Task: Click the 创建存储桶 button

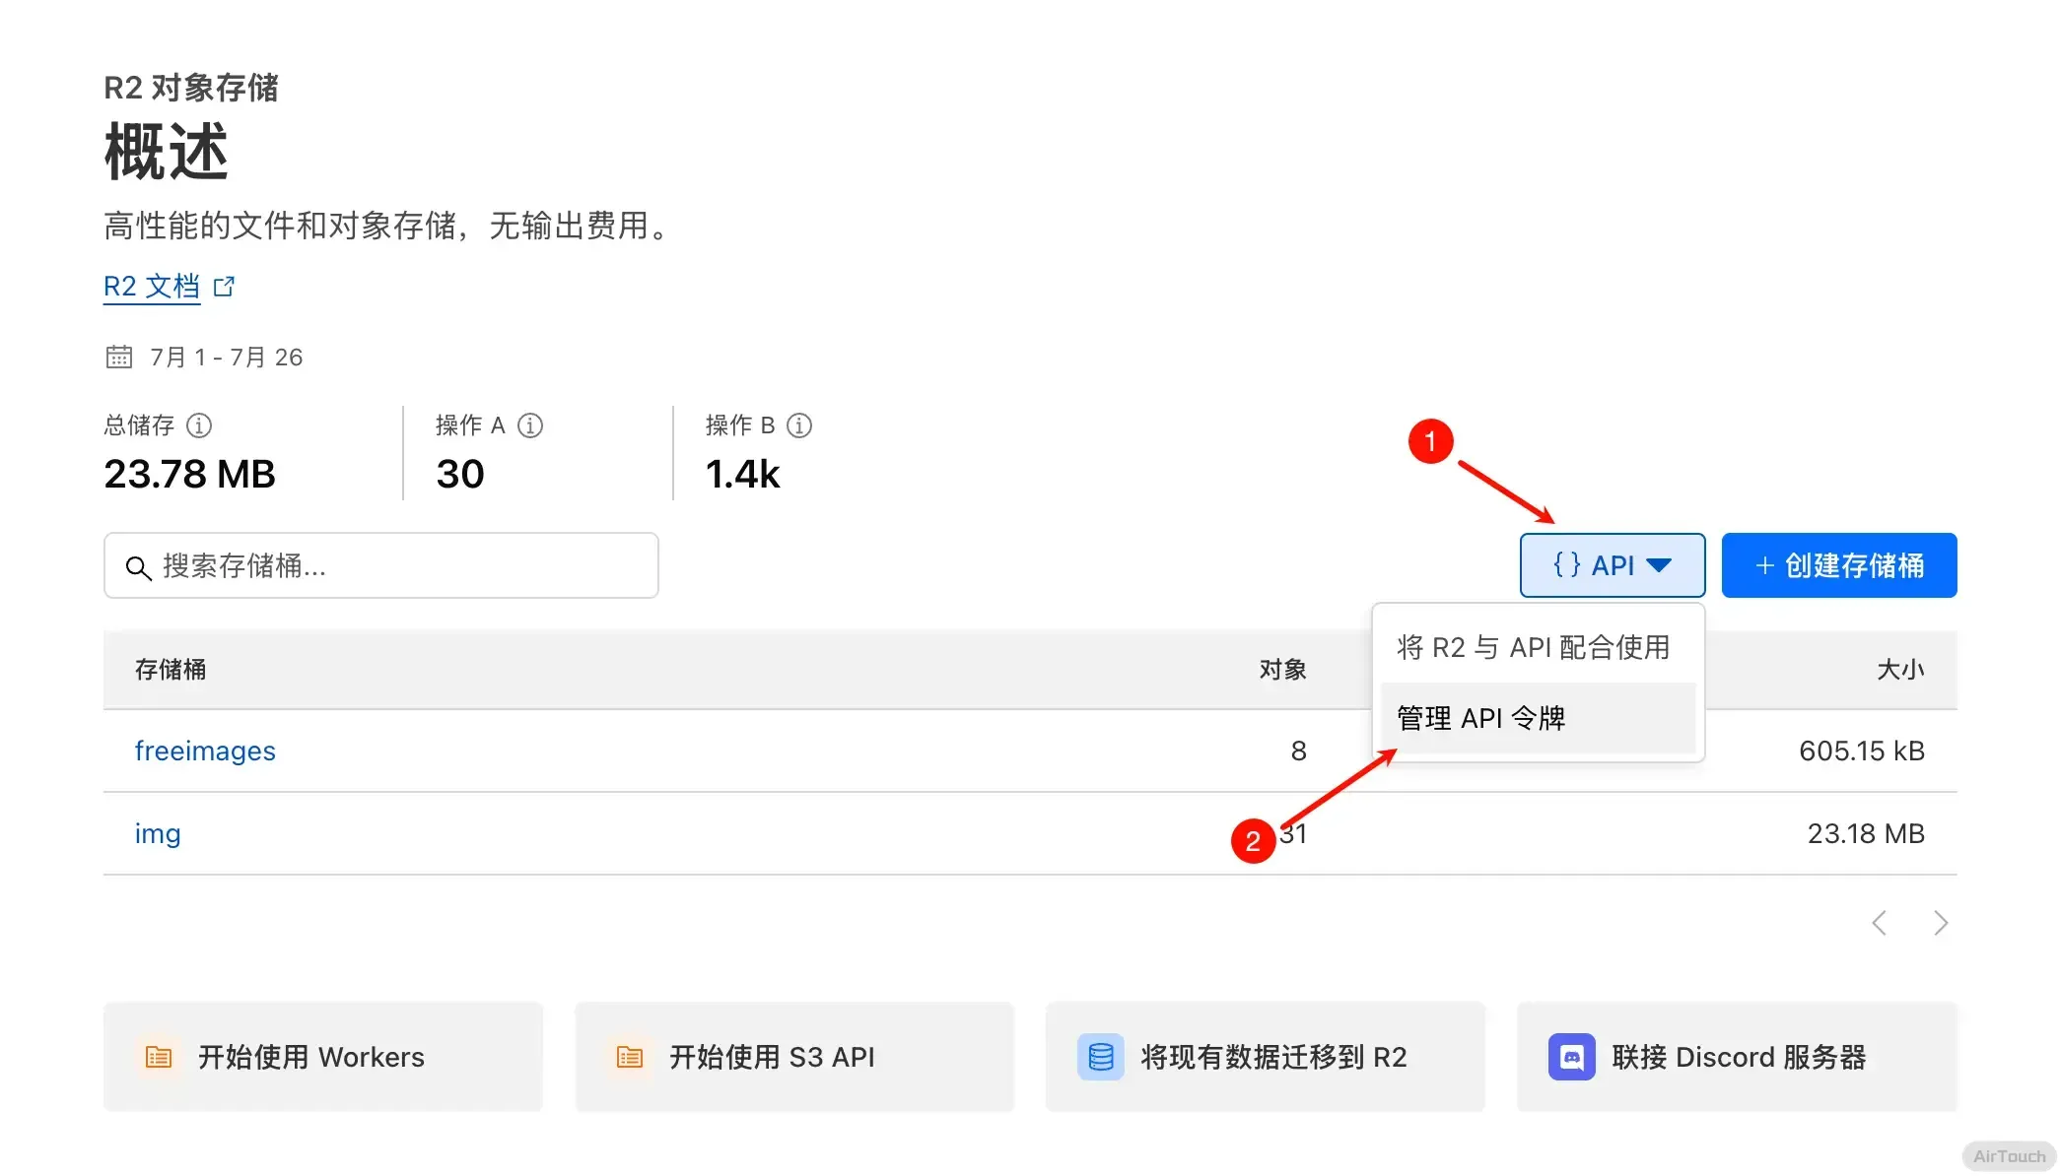Action: point(1838,565)
